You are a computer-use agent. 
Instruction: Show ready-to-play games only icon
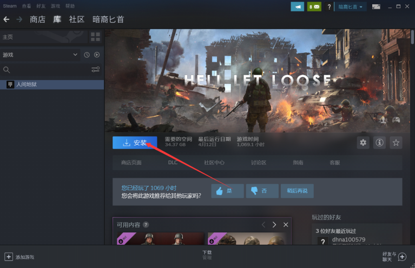coord(97,55)
